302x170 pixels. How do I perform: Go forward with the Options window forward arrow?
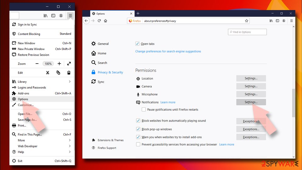[x=93, y=21]
